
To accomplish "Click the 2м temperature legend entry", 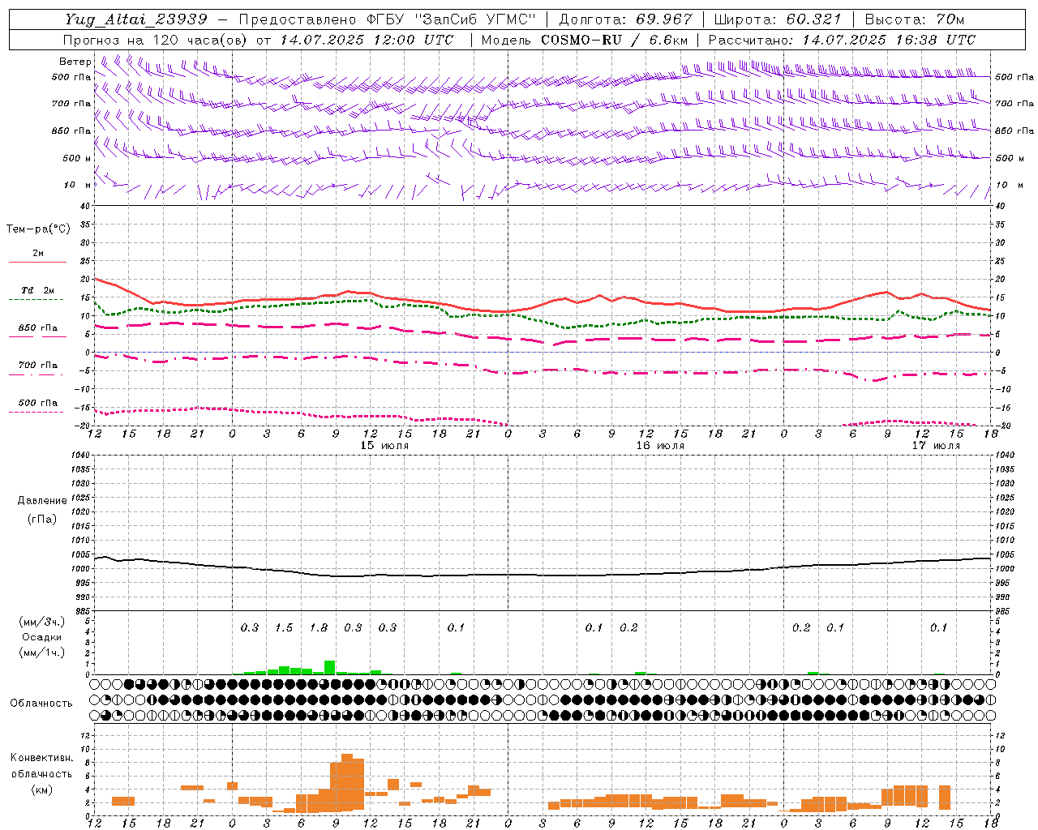I will pyautogui.click(x=37, y=254).
